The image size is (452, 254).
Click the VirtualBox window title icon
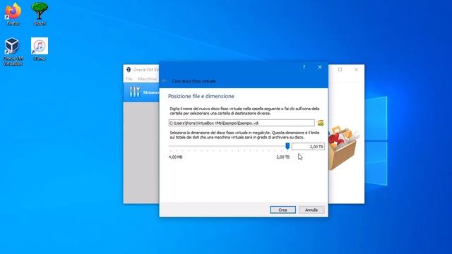pos(129,70)
